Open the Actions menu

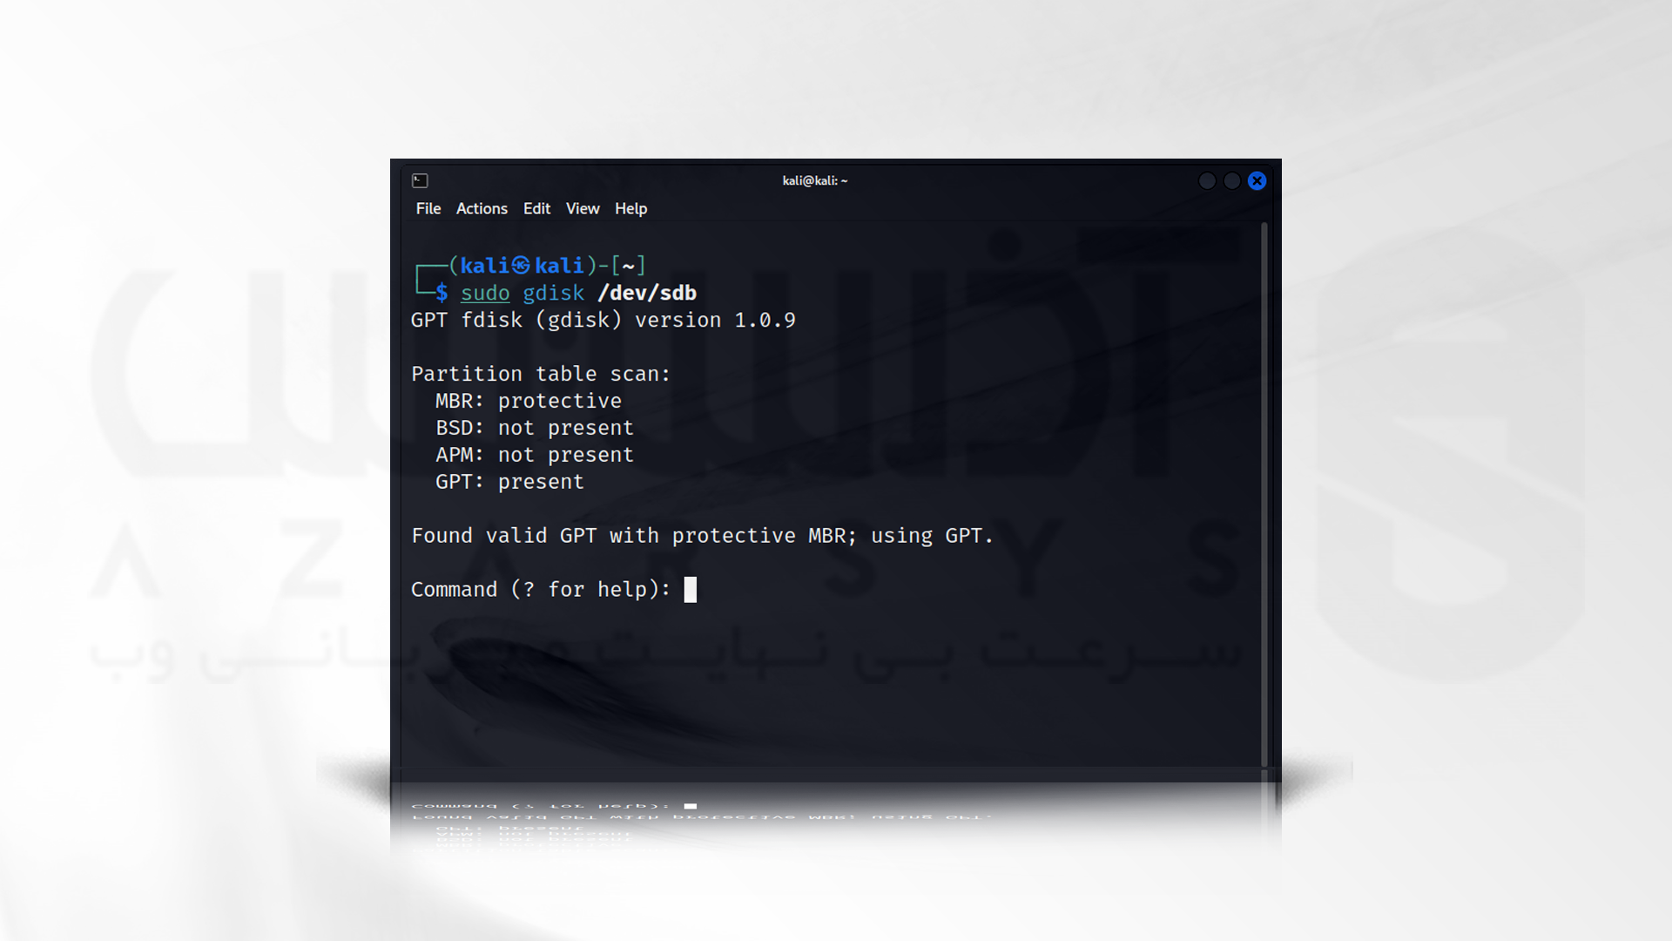pyautogui.click(x=482, y=208)
